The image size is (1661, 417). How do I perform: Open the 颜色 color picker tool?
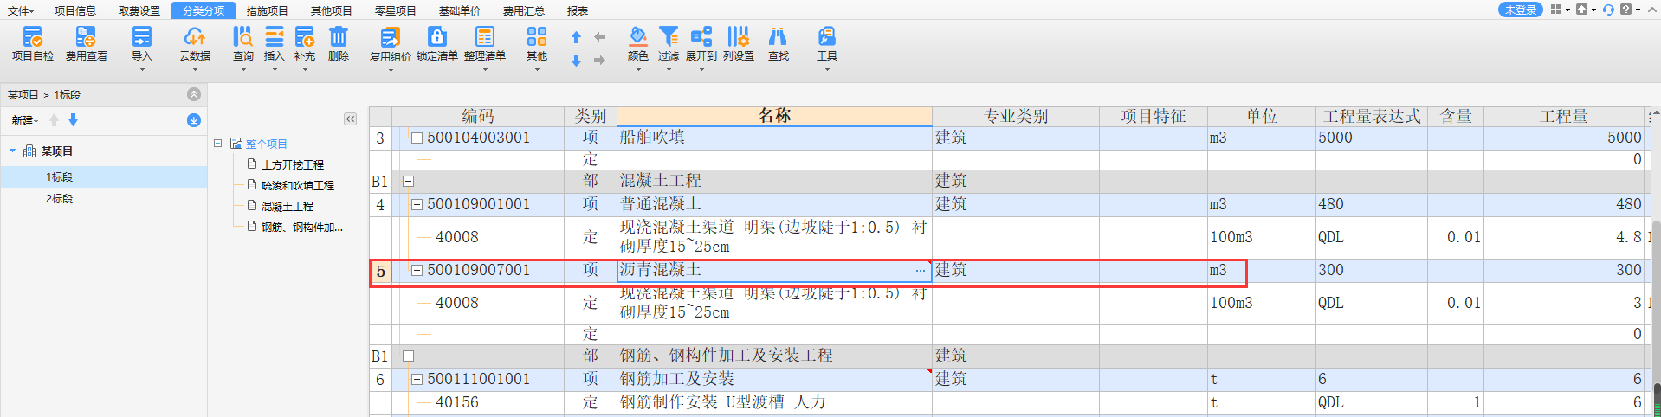(637, 43)
